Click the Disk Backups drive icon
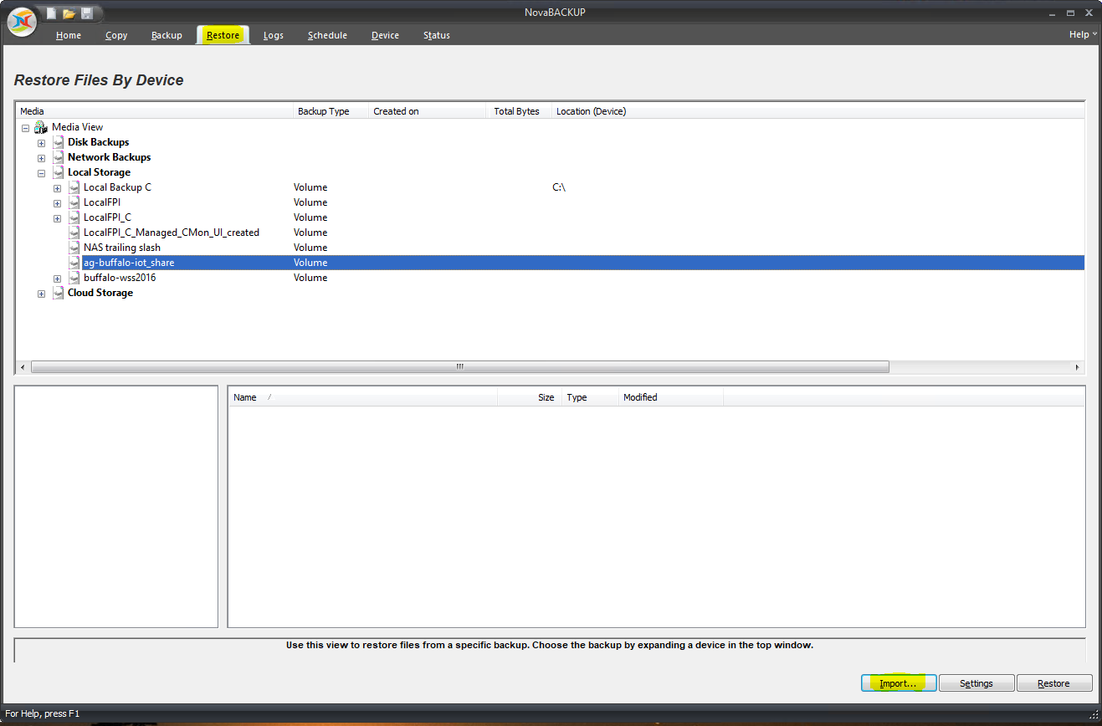This screenshot has height=726, width=1102. (58, 142)
